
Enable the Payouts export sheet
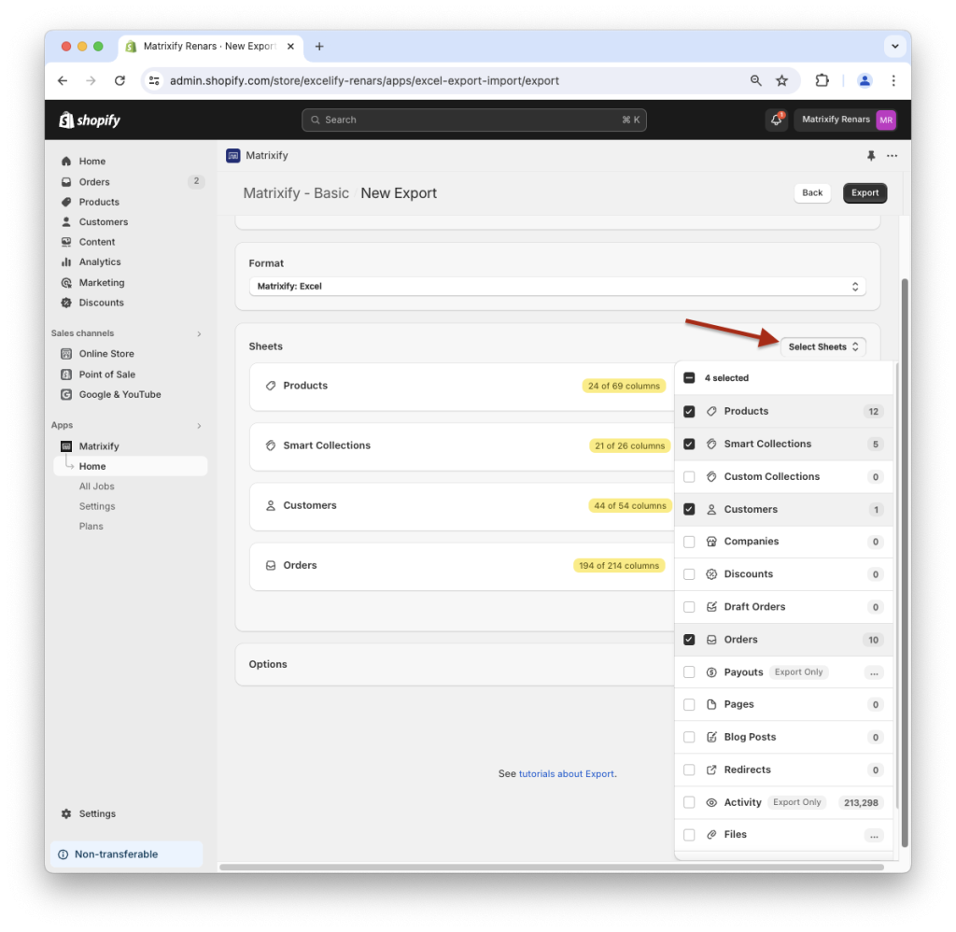(x=689, y=671)
